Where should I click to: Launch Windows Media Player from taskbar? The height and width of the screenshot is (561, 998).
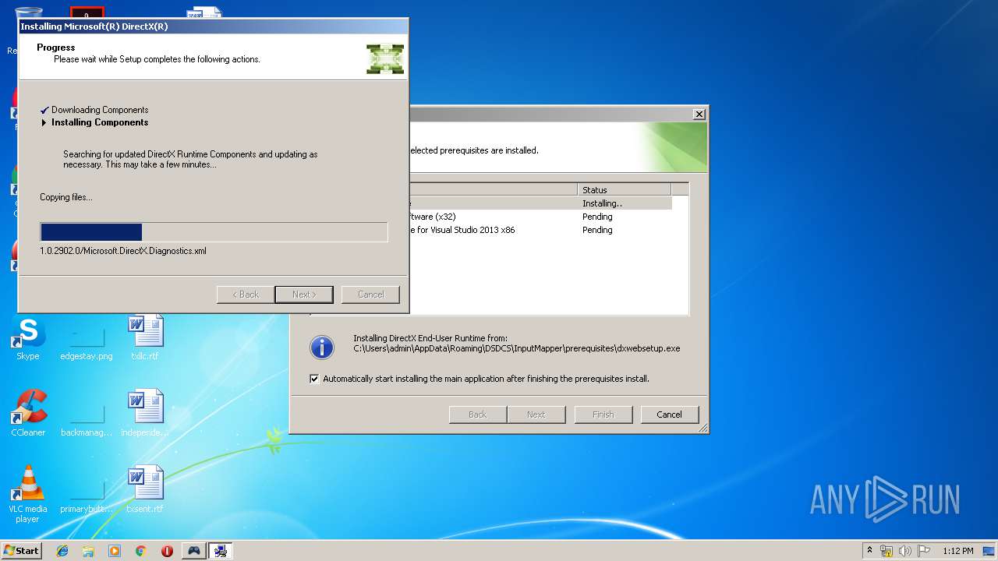tap(115, 551)
